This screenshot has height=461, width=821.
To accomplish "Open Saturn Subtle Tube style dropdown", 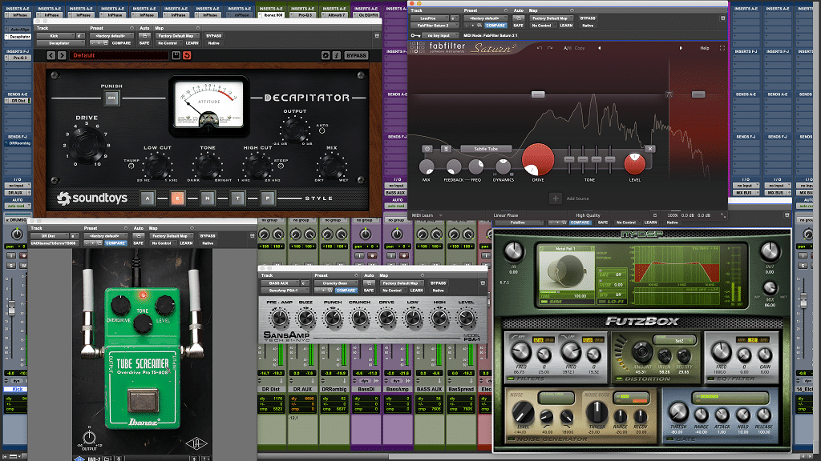I will point(487,149).
